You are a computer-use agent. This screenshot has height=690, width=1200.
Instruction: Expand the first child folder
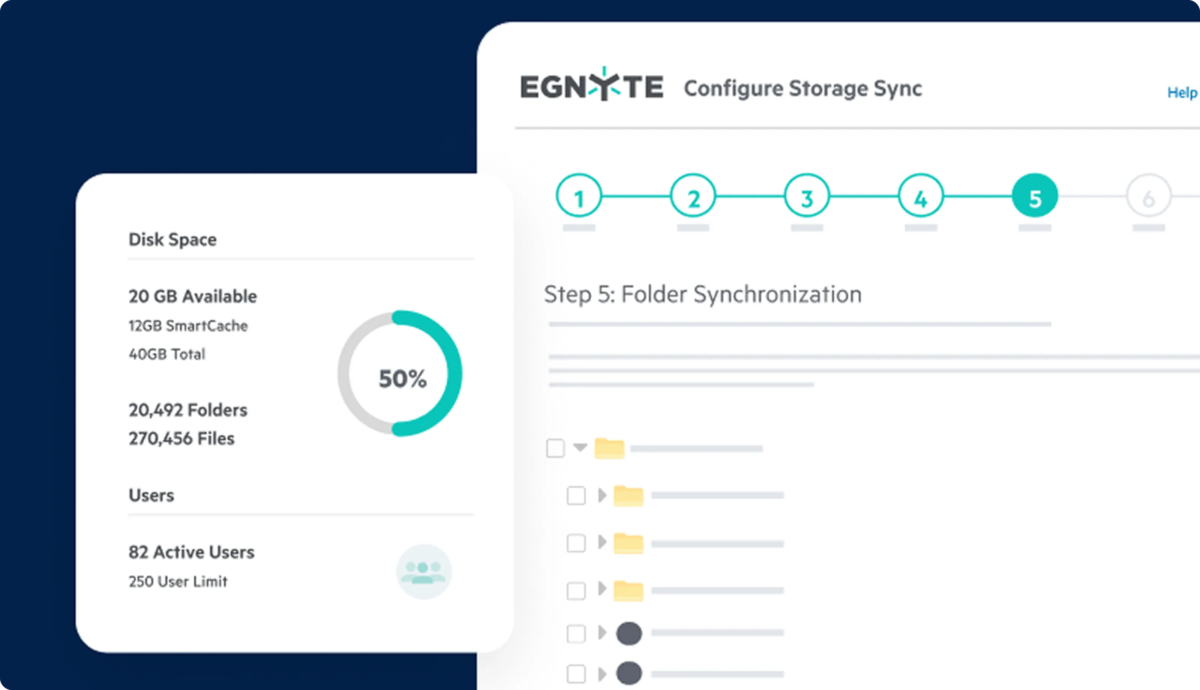coord(603,495)
